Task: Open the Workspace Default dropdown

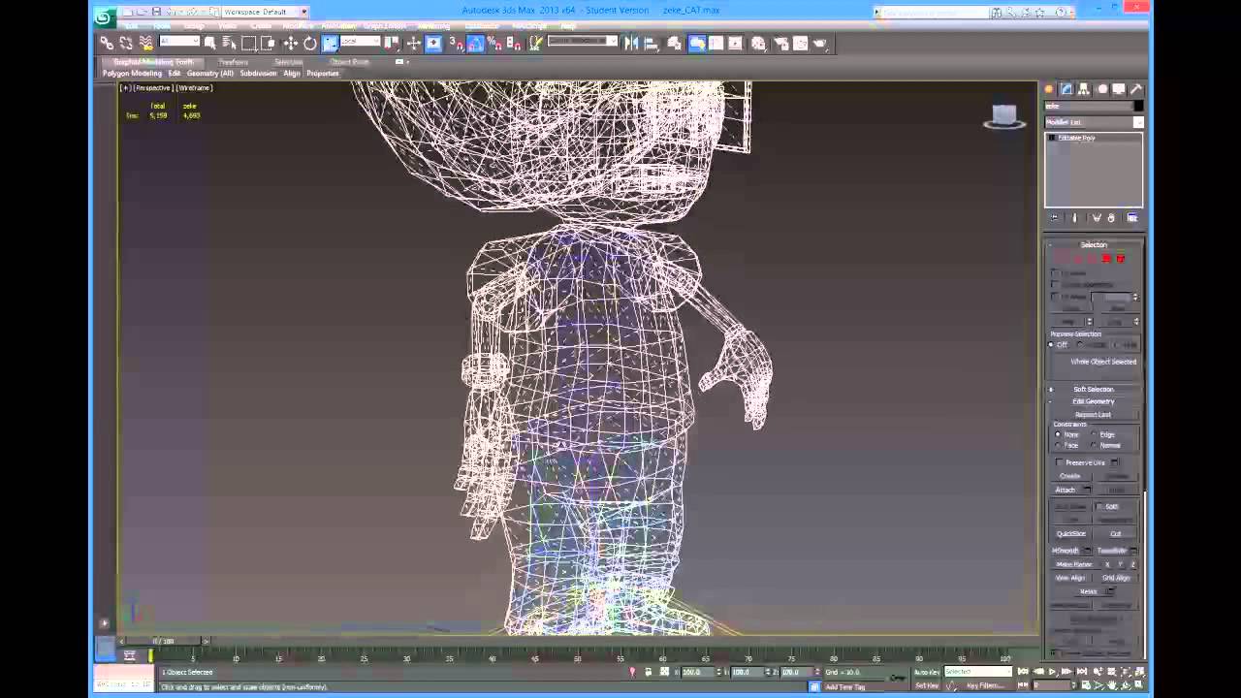Action: point(265,12)
